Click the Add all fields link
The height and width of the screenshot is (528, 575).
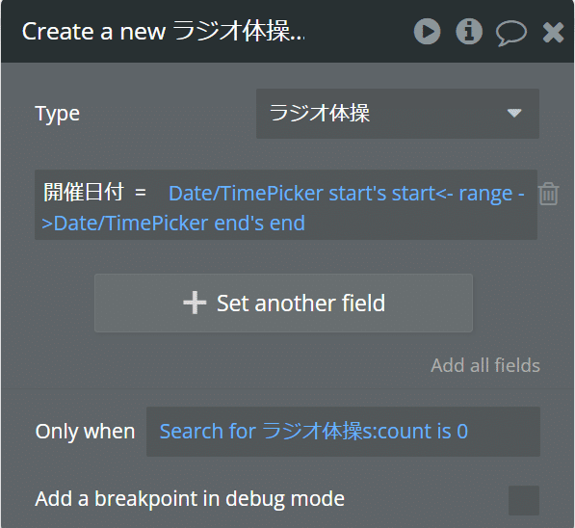[x=485, y=365]
